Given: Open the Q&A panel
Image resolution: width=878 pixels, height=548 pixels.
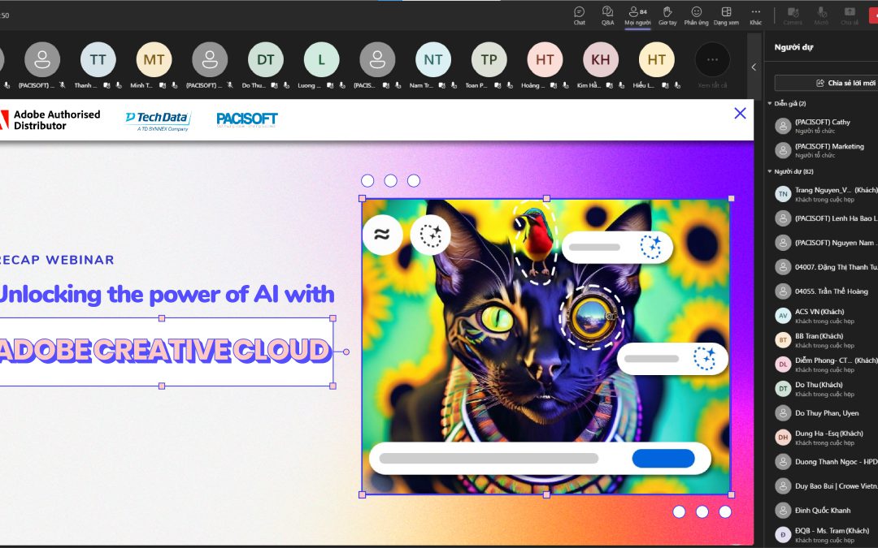Looking at the screenshot, I should 607,15.
